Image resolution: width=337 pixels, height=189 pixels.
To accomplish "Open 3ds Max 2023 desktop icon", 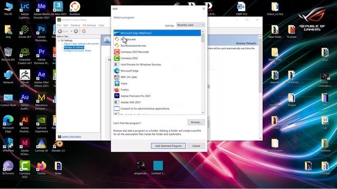I will (x=58, y=8).
